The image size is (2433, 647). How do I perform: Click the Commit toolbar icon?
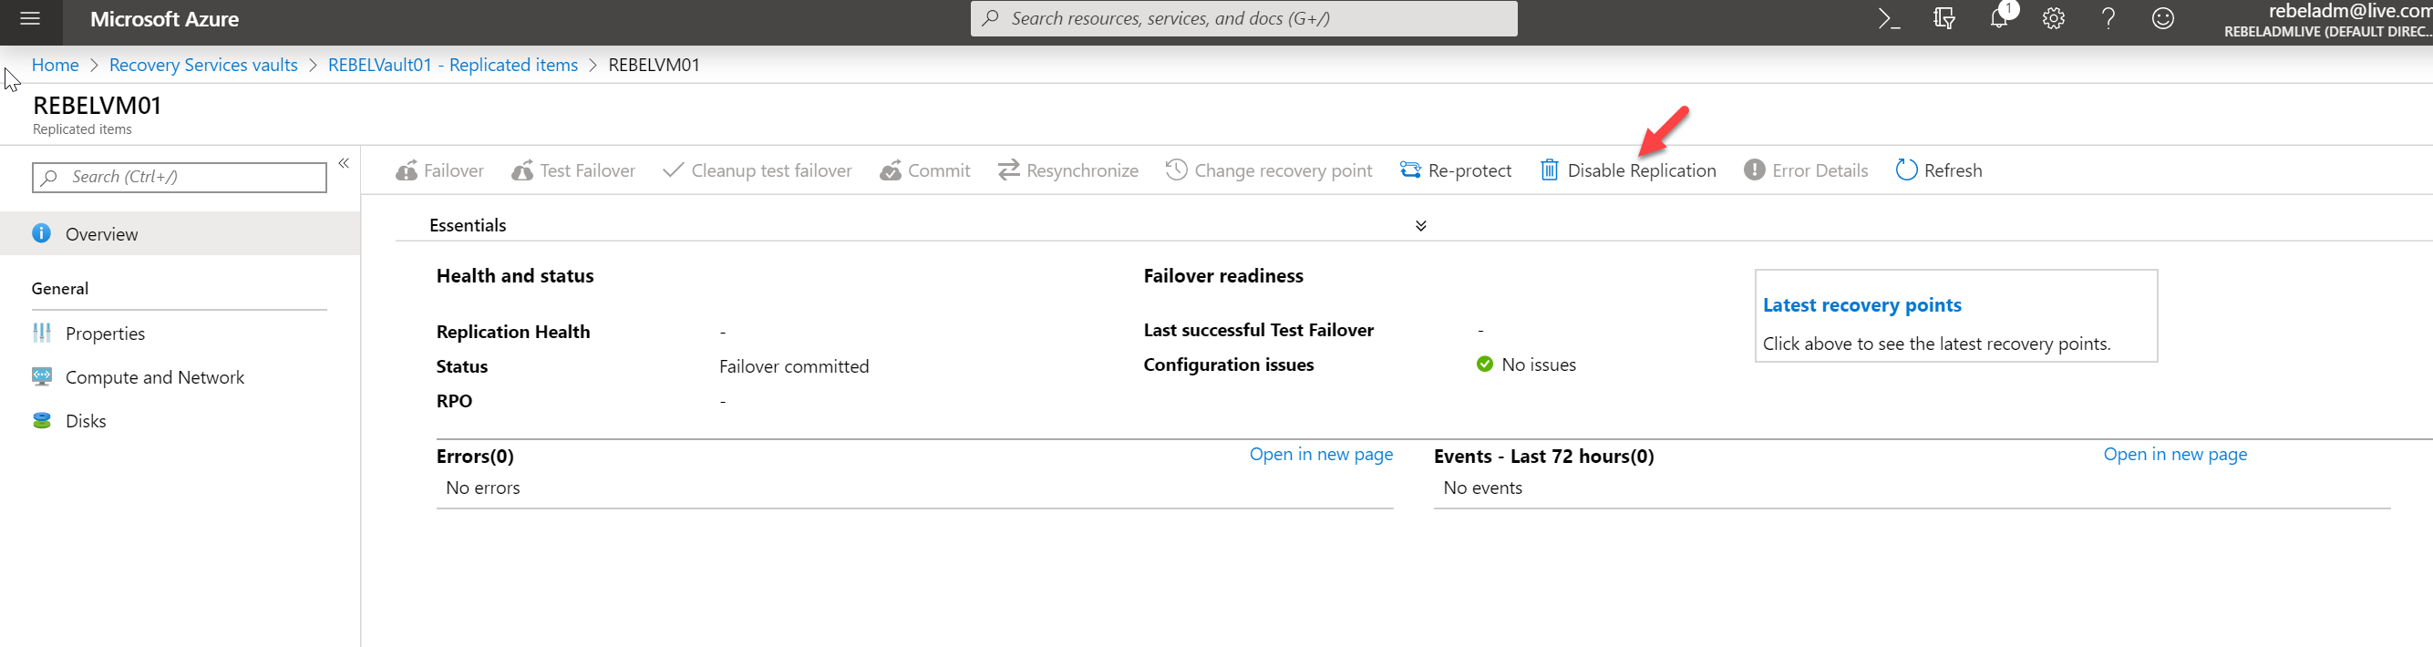point(891,170)
